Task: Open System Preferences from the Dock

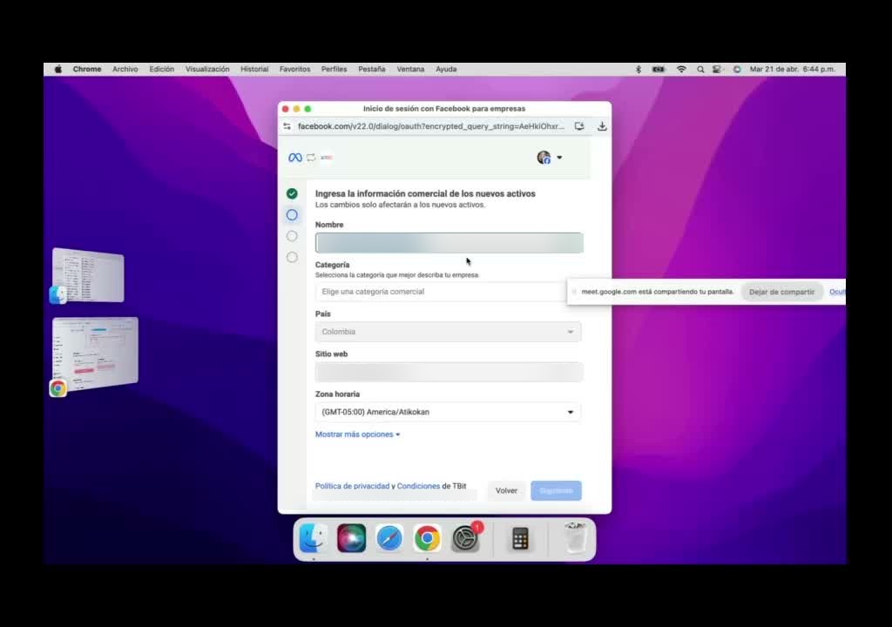Action: (x=465, y=538)
